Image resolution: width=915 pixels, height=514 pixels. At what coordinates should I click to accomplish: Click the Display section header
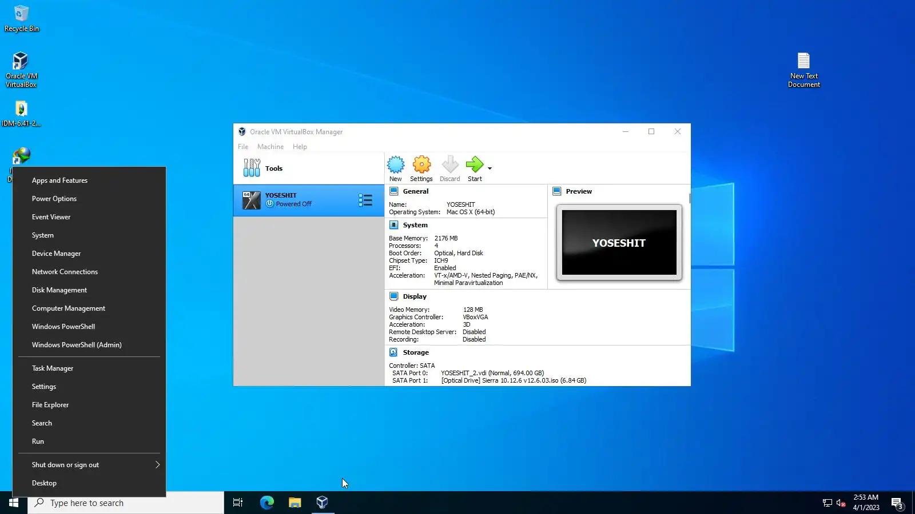pyautogui.click(x=415, y=296)
